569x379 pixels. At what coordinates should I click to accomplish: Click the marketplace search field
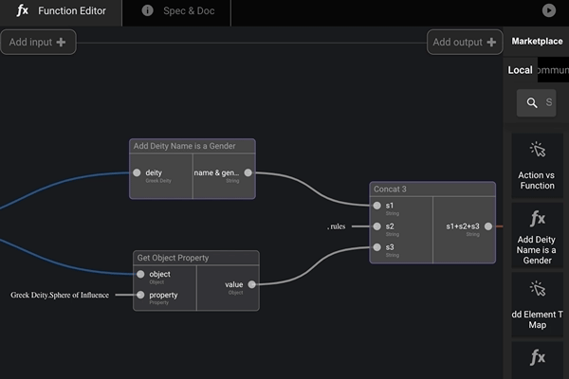coord(537,102)
